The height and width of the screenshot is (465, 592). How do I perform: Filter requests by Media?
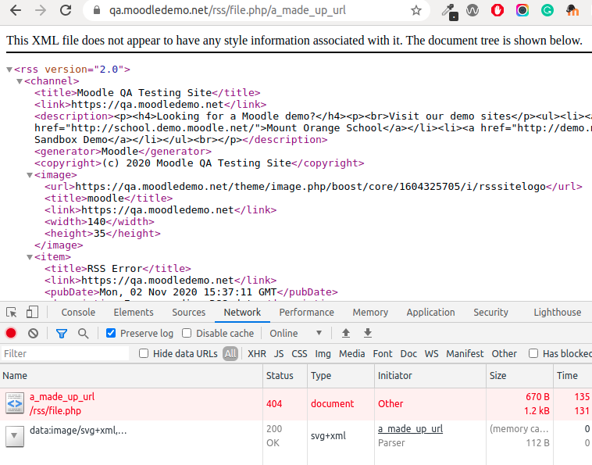point(352,354)
